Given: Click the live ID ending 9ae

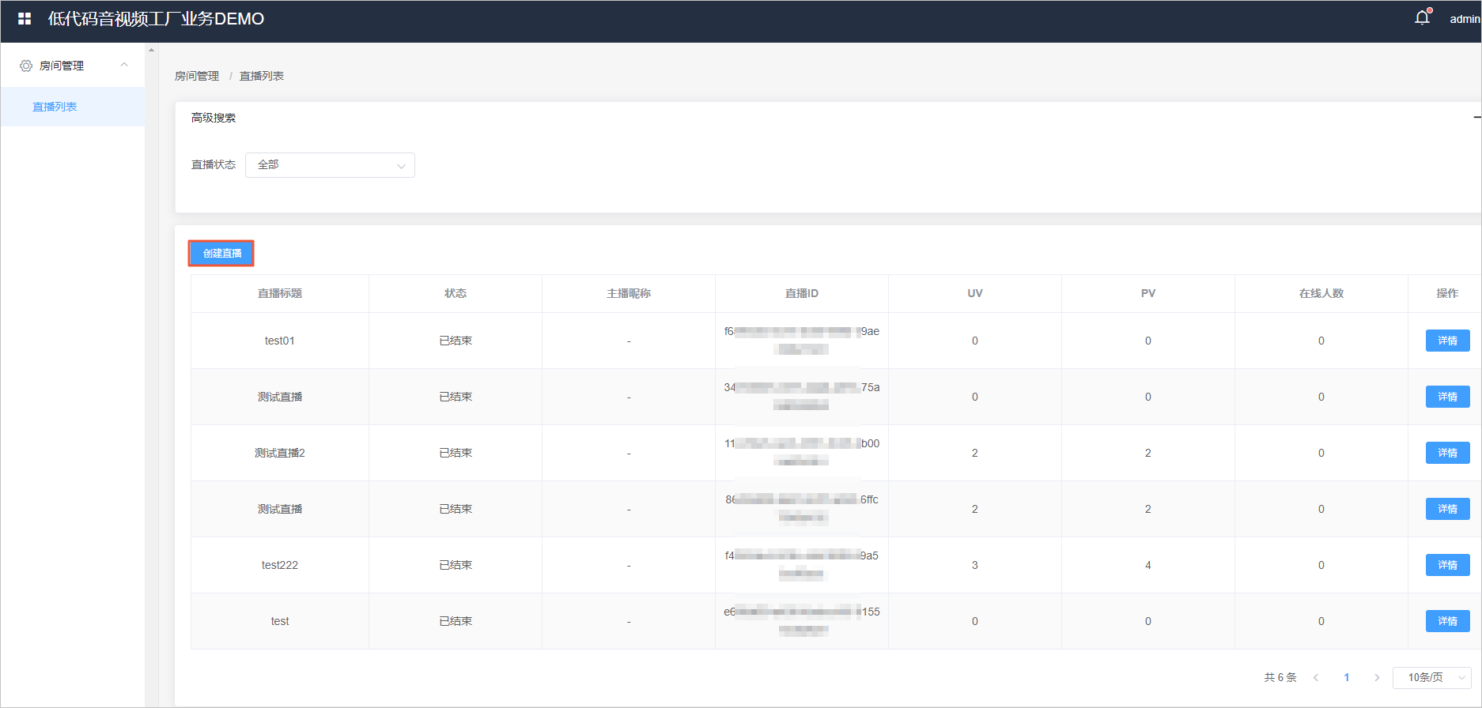Looking at the screenshot, I should click(802, 340).
